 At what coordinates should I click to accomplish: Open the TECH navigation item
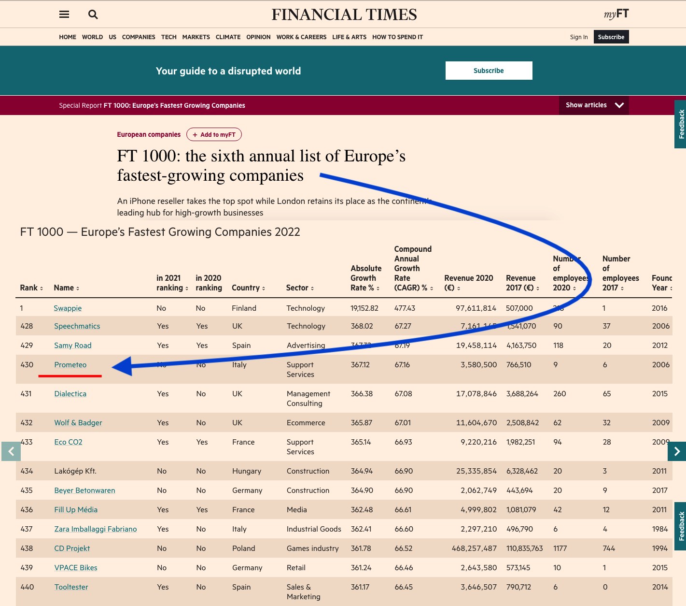169,37
